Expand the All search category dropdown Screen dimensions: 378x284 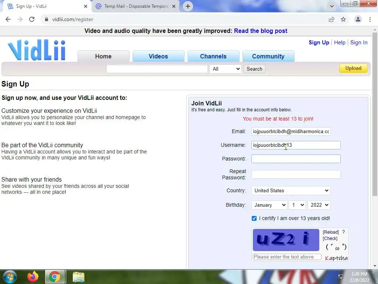pos(226,69)
